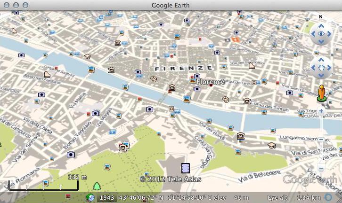Image resolution: width=342 pixels, height=203 pixels.
Task: Click the Via della Chiesa street label
Action: tap(38, 125)
